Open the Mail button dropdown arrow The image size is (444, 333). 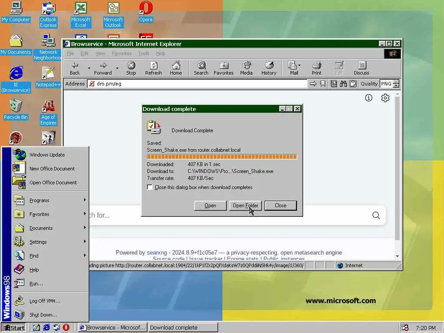[300, 65]
